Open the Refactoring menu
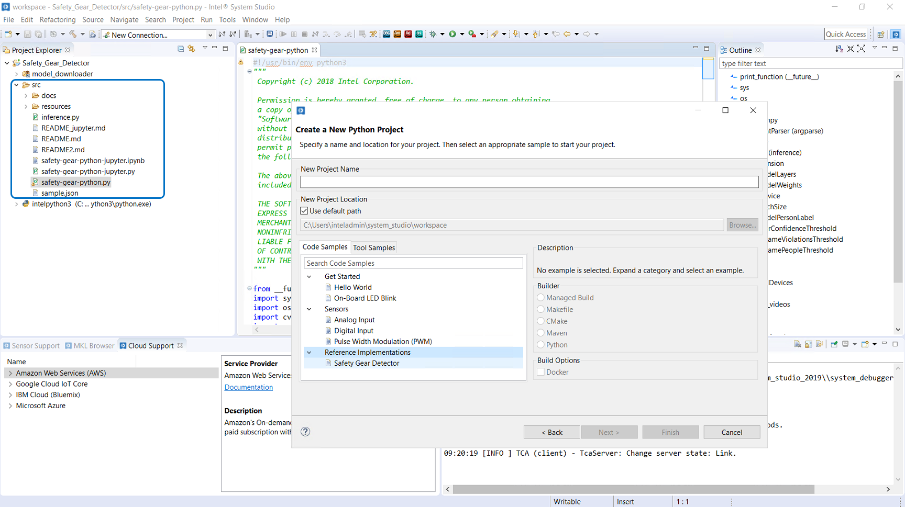The image size is (905, 507). (58, 20)
